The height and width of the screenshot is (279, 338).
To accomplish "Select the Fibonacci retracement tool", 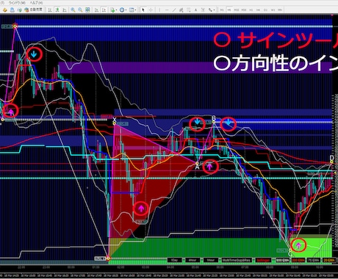I will coord(189,10).
